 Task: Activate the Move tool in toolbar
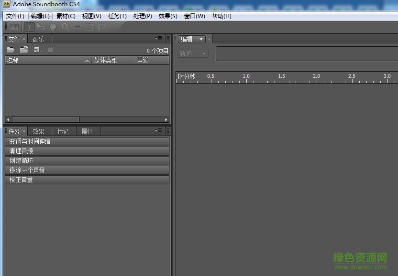[x=42, y=27]
